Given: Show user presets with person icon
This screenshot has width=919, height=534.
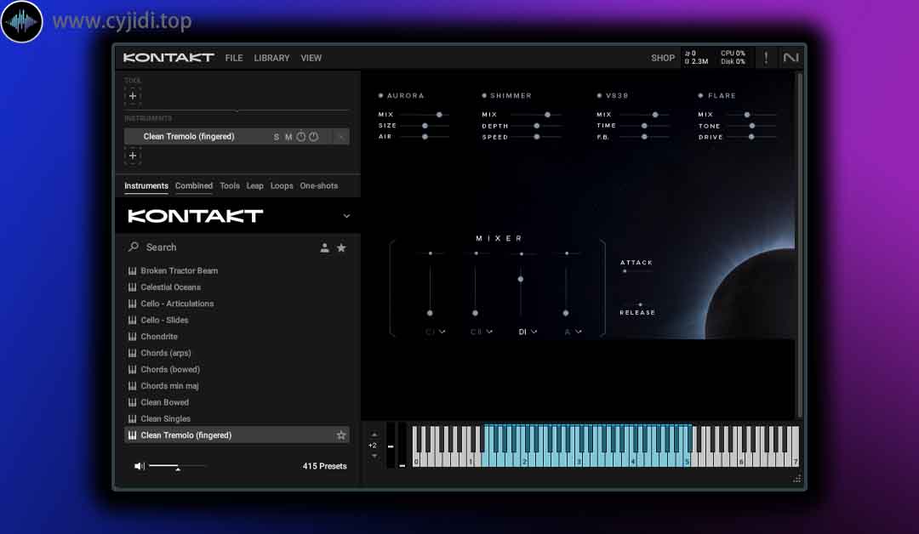Looking at the screenshot, I should tap(324, 247).
